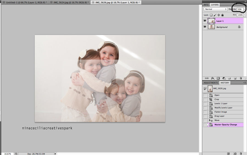
Task: Toggle Lock transparent pixels option
Action: [211, 15]
